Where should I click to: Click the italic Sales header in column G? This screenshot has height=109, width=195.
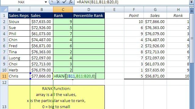pyautogui.click(x=155, y=15)
